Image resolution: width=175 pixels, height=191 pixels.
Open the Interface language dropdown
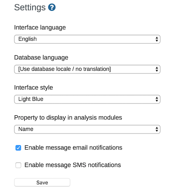click(x=87, y=39)
